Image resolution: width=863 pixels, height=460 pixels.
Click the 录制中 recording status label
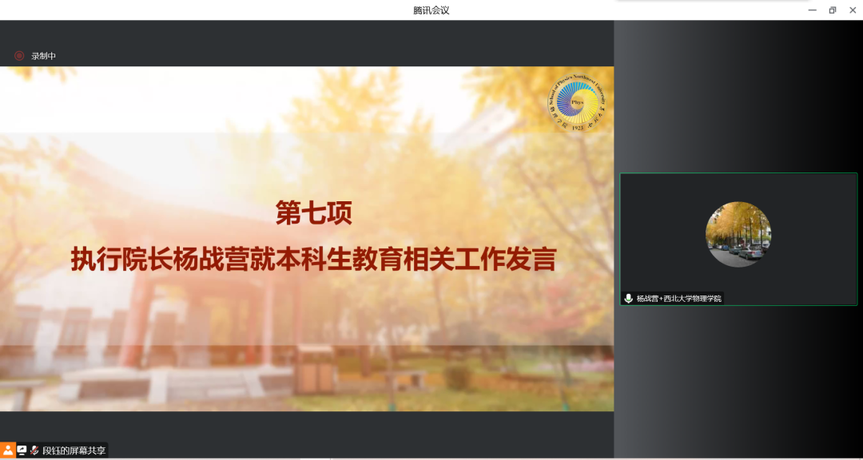[44, 56]
